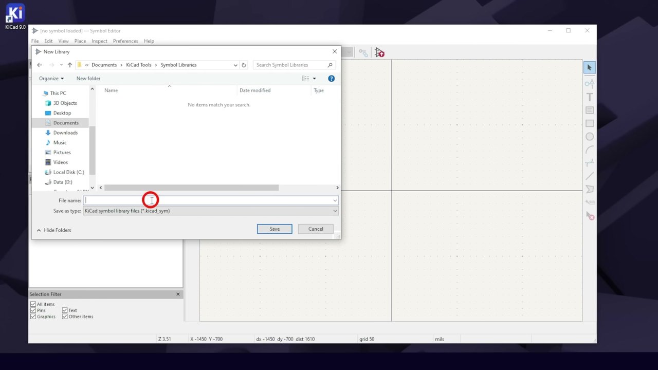The width and height of the screenshot is (658, 370).
Task: Refresh the Symbol Libraries folder view
Action: pos(244,65)
